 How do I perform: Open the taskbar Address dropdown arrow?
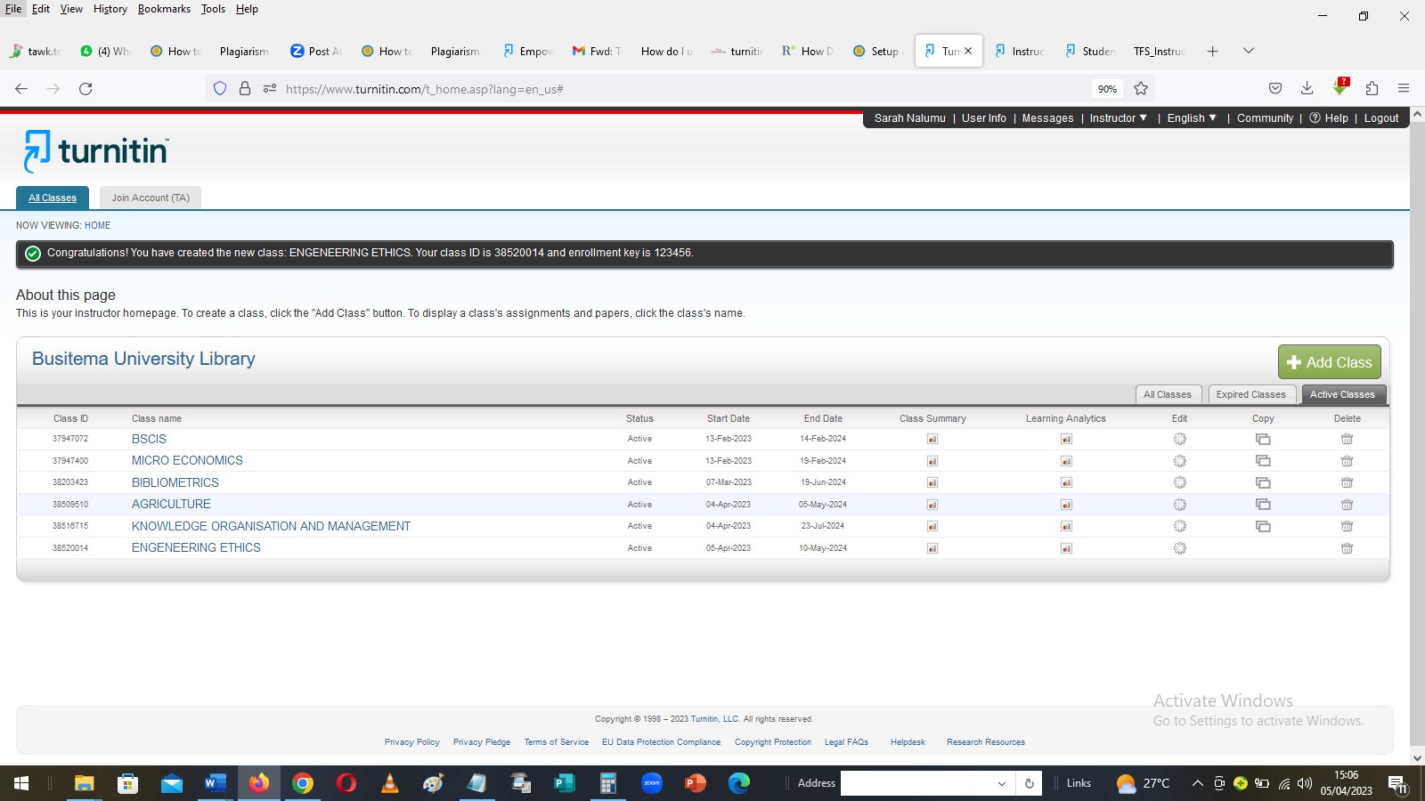coord(1002,783)
